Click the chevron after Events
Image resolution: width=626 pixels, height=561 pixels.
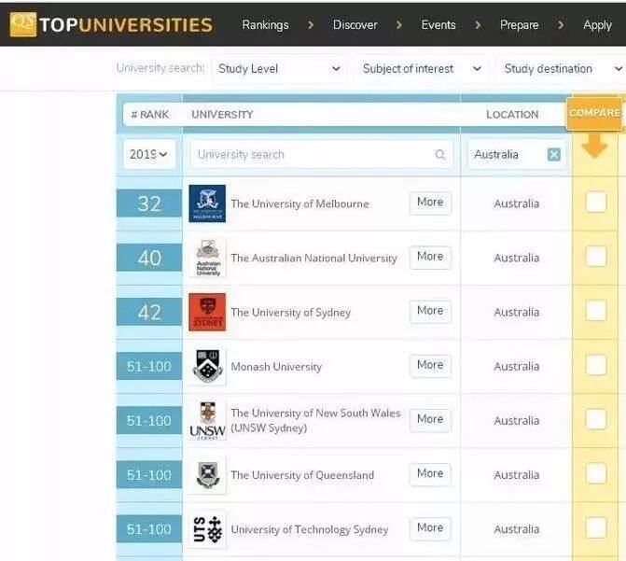coord(478,25)
